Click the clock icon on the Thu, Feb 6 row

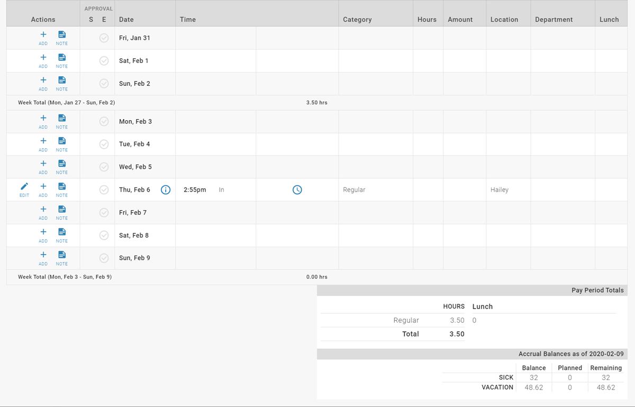(297, 189)
